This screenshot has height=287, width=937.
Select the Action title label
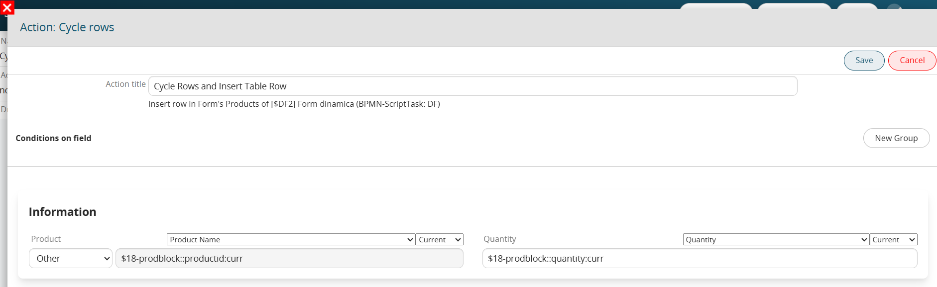coord(125,84)
